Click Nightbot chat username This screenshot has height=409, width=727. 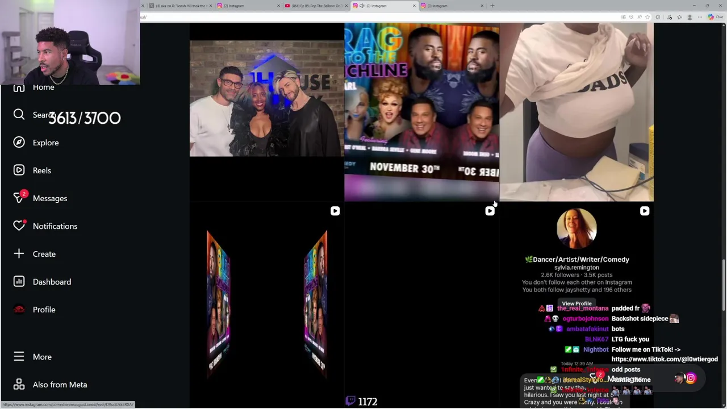(x=596, y=349)
